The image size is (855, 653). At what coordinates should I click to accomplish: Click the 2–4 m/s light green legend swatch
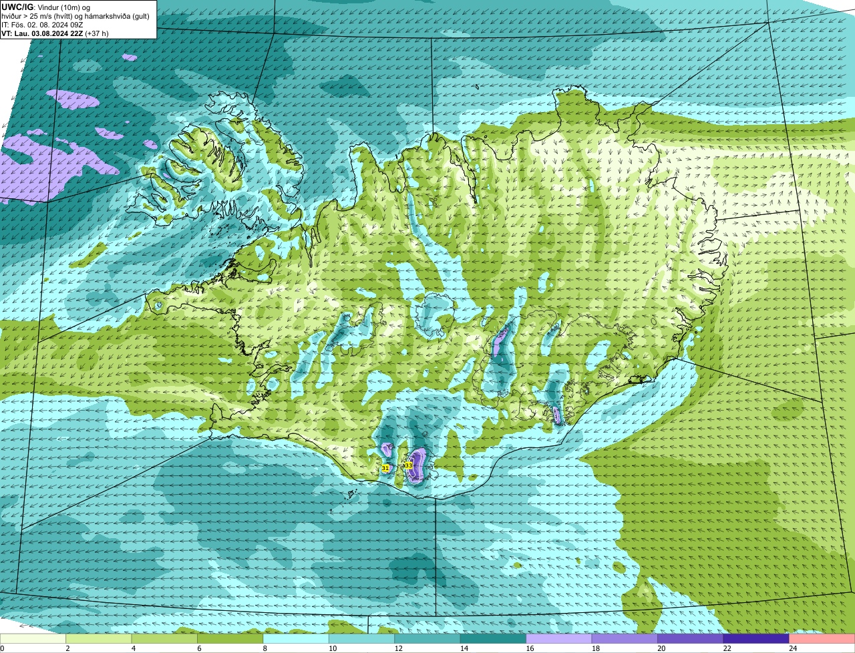[99, 638]
